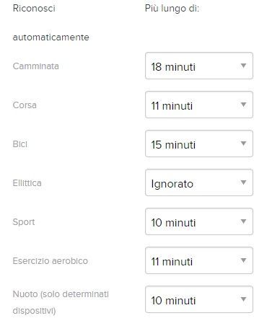The width and height of the screenshot is (267, 326).
Task: Click the Camminata label
Action: [35, 66]
